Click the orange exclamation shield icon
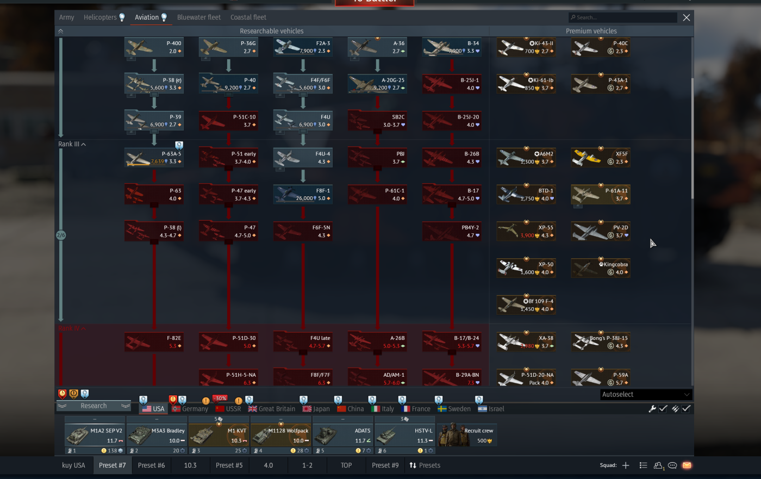 click(x=73, y=394)
